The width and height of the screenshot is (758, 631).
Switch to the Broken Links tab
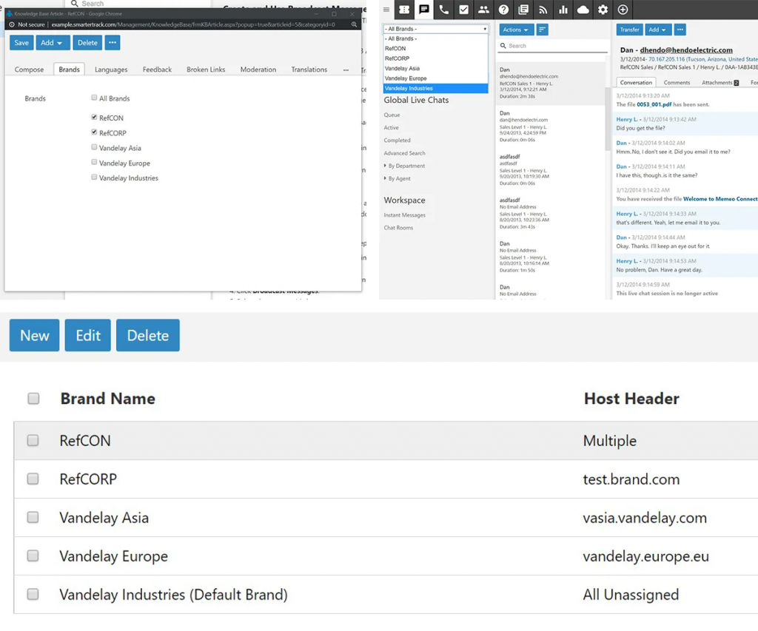(x=206, y=70)
